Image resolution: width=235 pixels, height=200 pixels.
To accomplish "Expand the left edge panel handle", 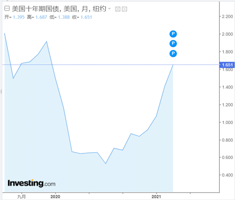I will 1,91.
